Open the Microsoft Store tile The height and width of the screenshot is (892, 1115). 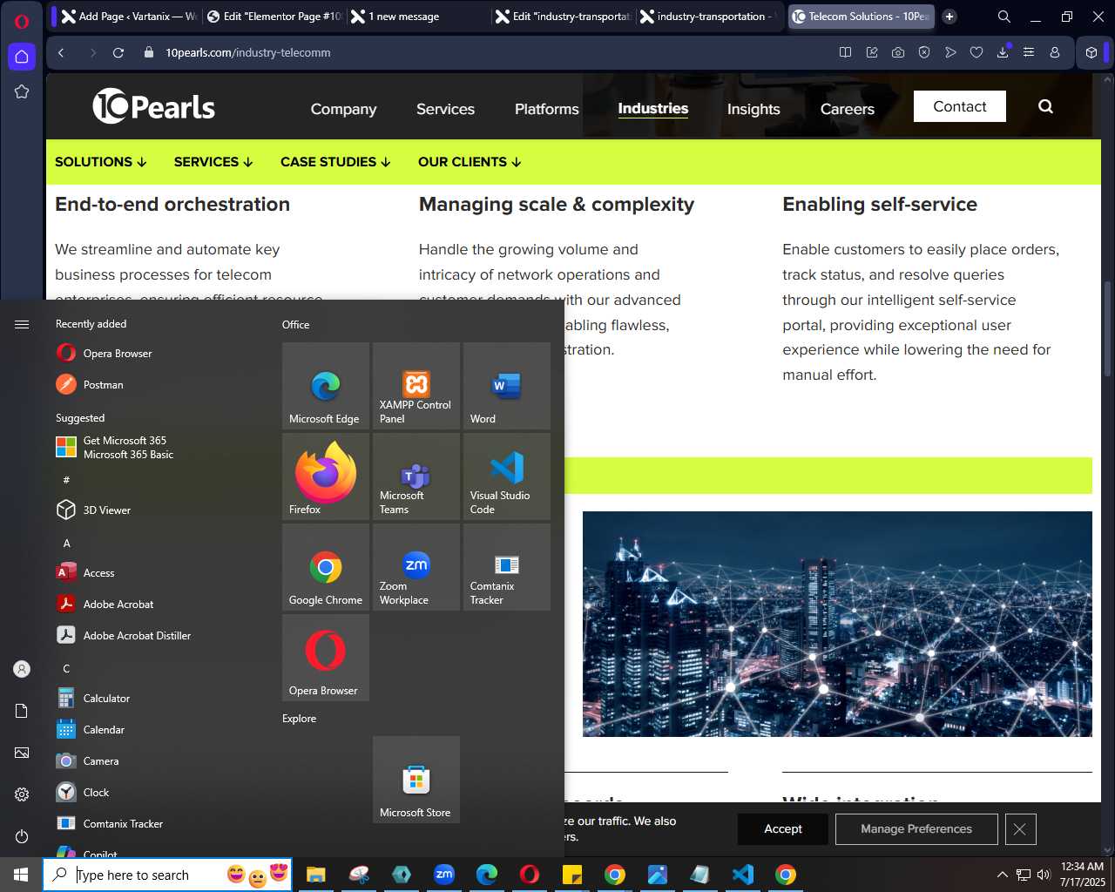(416, 780)
